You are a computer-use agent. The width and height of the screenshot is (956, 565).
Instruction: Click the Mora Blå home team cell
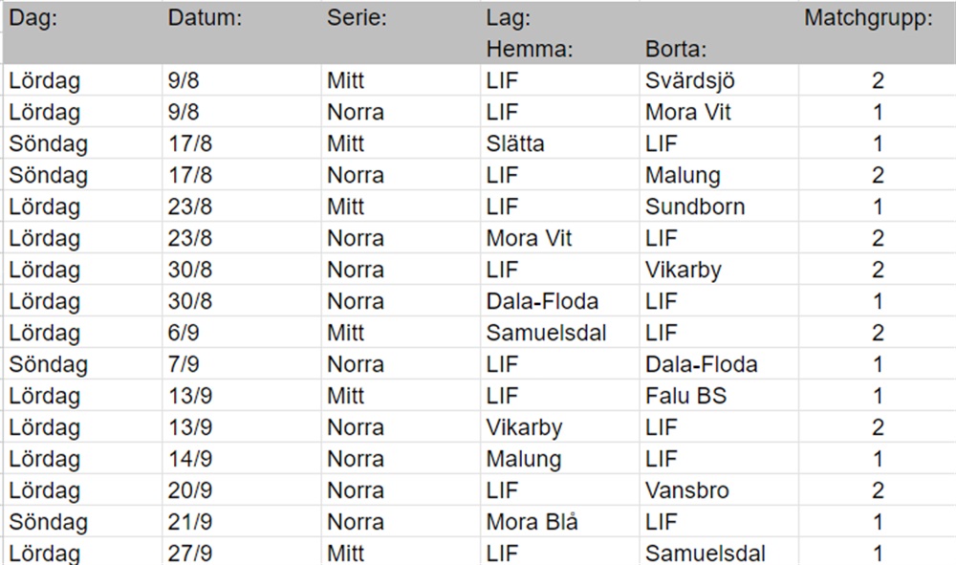[x=559, y=522]
